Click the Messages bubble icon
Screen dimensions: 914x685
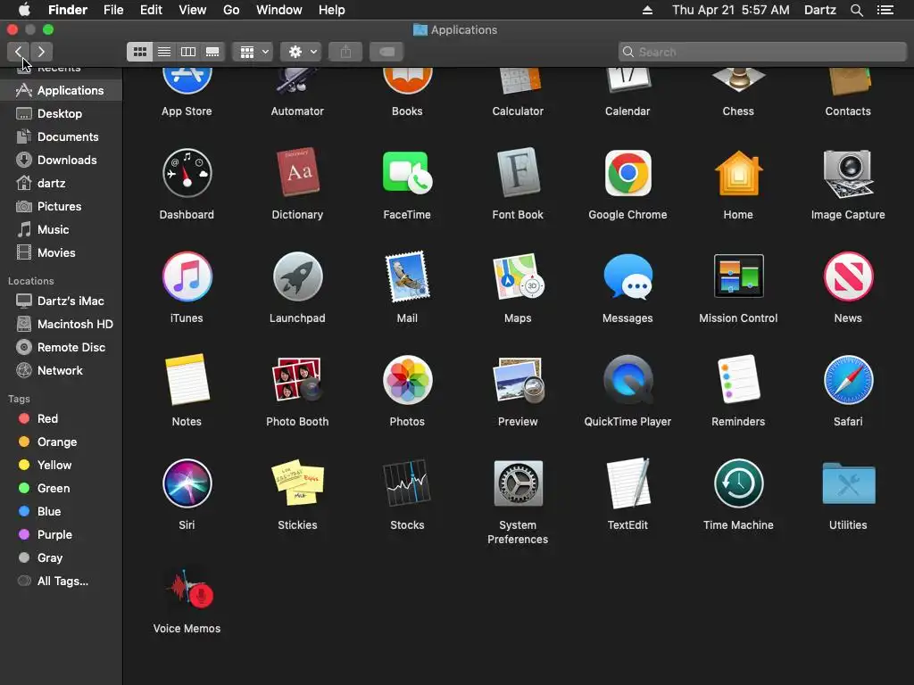627,276
